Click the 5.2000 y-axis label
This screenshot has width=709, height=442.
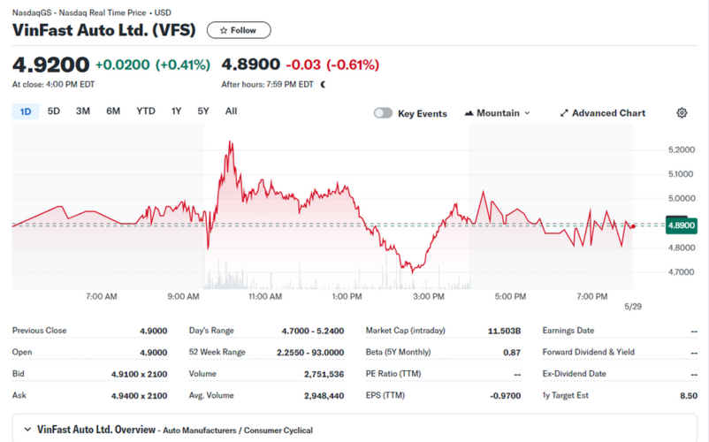tap(682, 149)
